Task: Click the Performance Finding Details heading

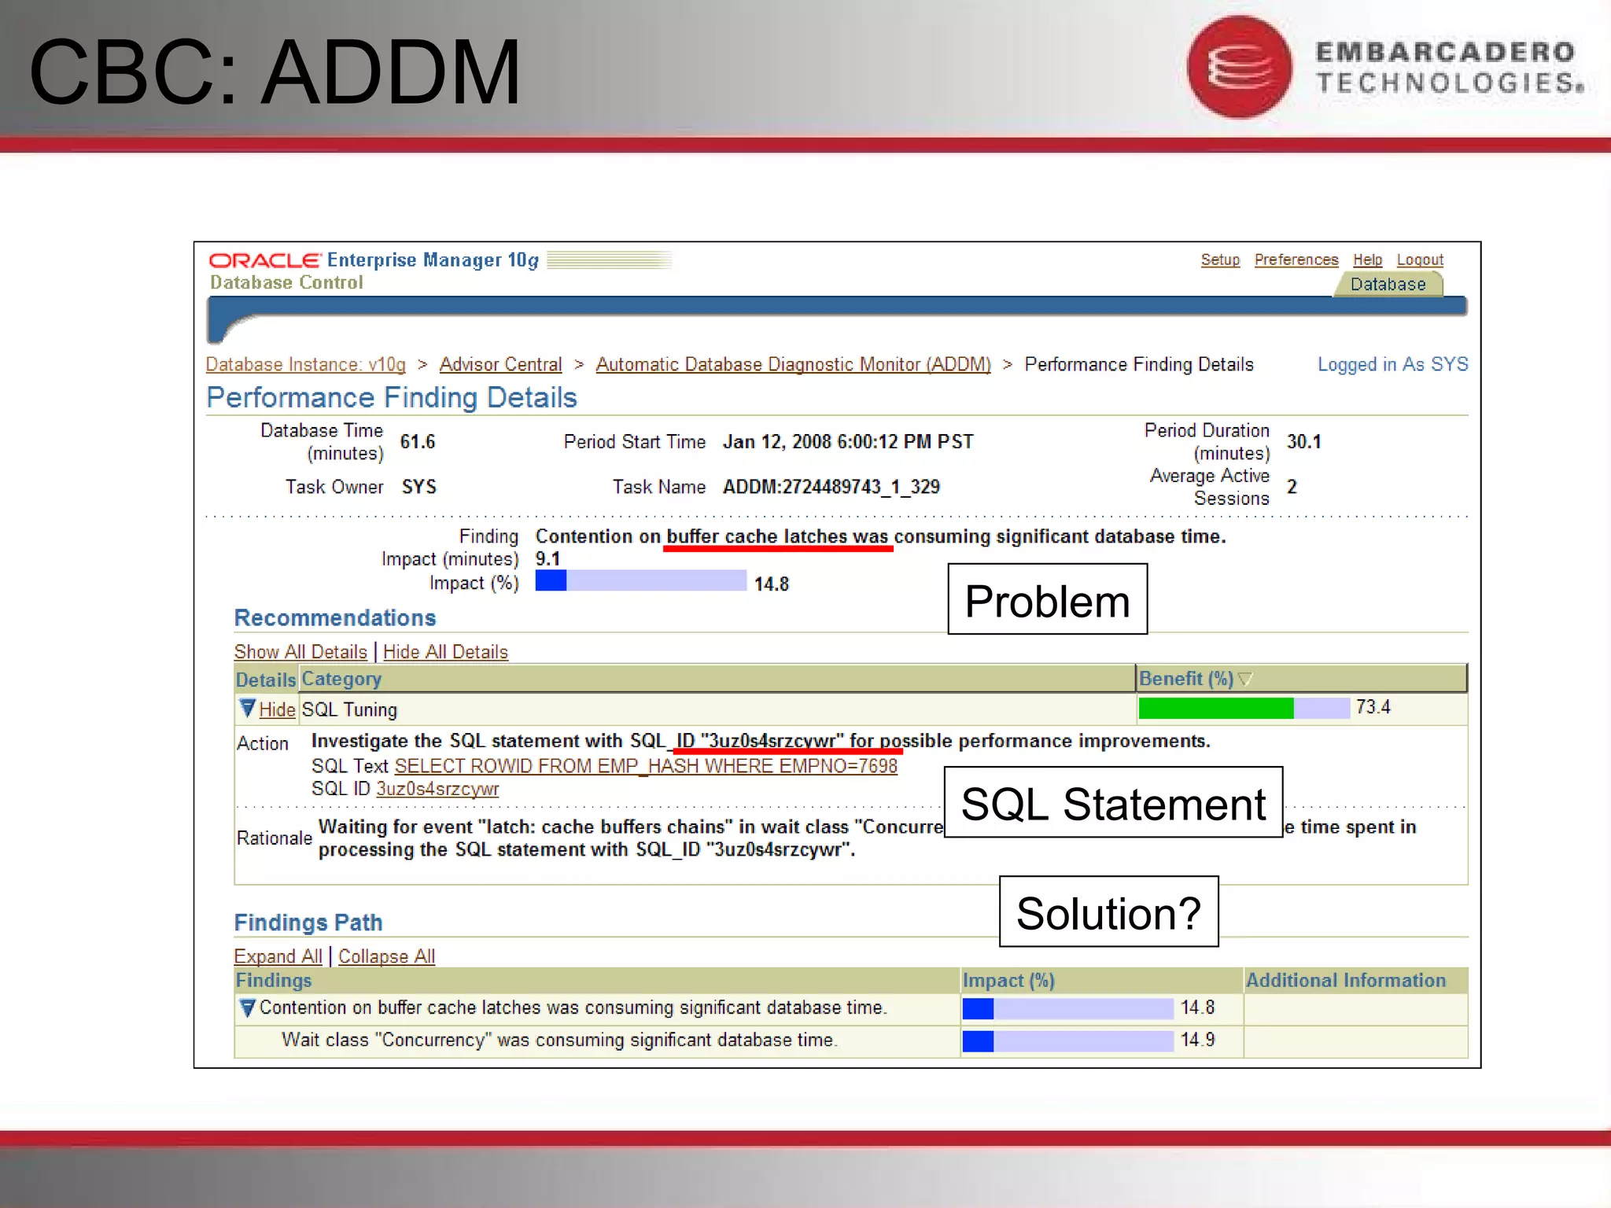Action: [x=392, y=398]
